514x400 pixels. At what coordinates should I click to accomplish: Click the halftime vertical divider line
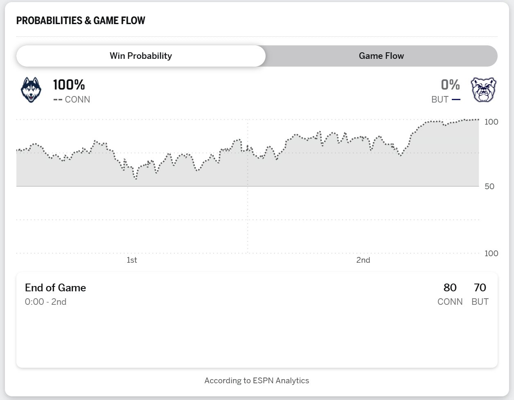[248, 212]
